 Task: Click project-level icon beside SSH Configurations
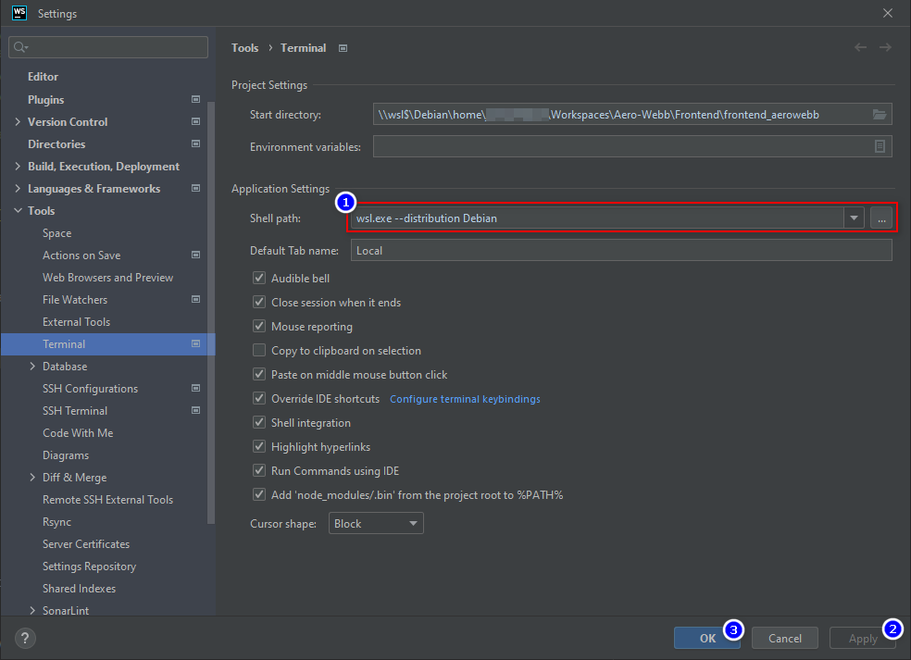tap(195, 388)
